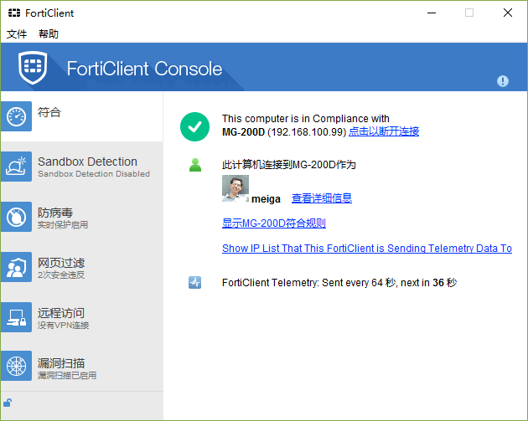This screenshot has height=421, width=528.
Task: Click the '漏洞扫描已启用' status text
Action: [x=67, y=375]
